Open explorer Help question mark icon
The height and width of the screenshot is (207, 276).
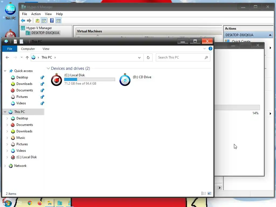pyautogui.click(x=210, y=49)
